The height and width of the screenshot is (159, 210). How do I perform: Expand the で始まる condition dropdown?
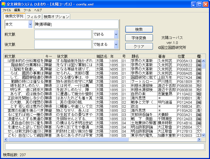click(116, 44)
